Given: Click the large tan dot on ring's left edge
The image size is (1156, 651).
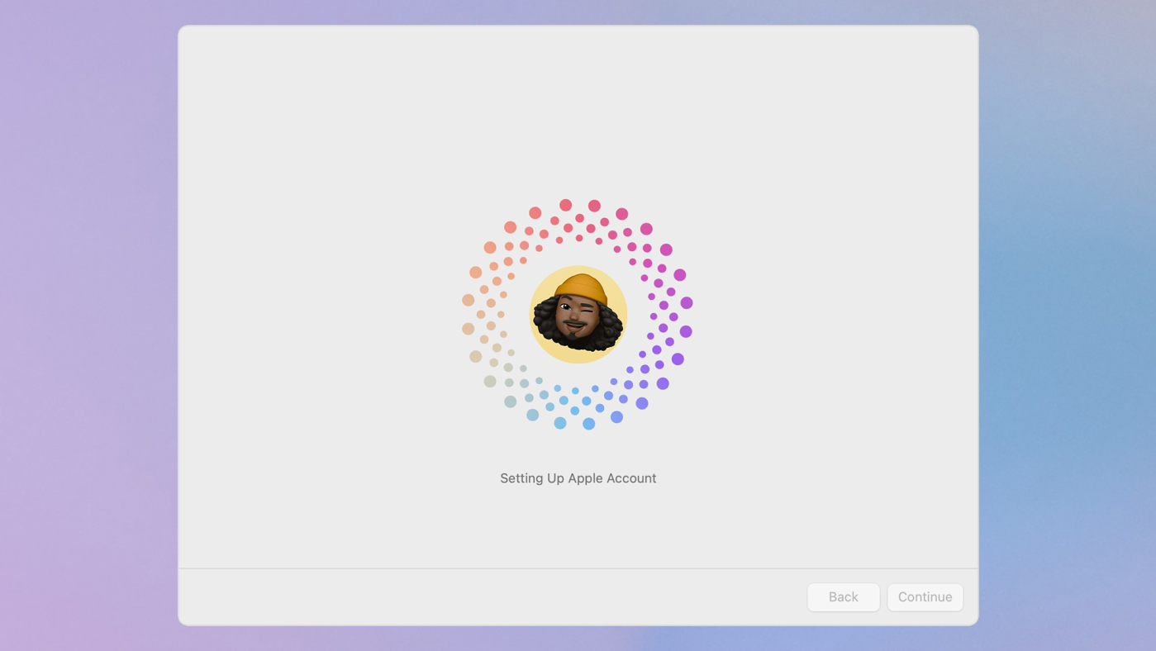Looking at the screenshot, I should pos(469,300).
